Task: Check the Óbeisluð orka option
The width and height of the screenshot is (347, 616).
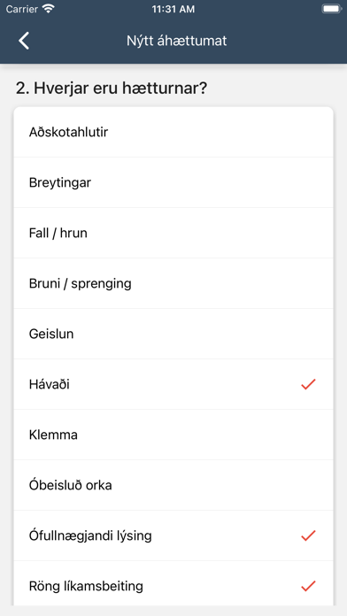Action: 173,485
